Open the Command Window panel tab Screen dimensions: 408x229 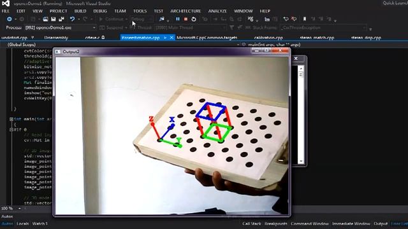(x=310, y=223)
